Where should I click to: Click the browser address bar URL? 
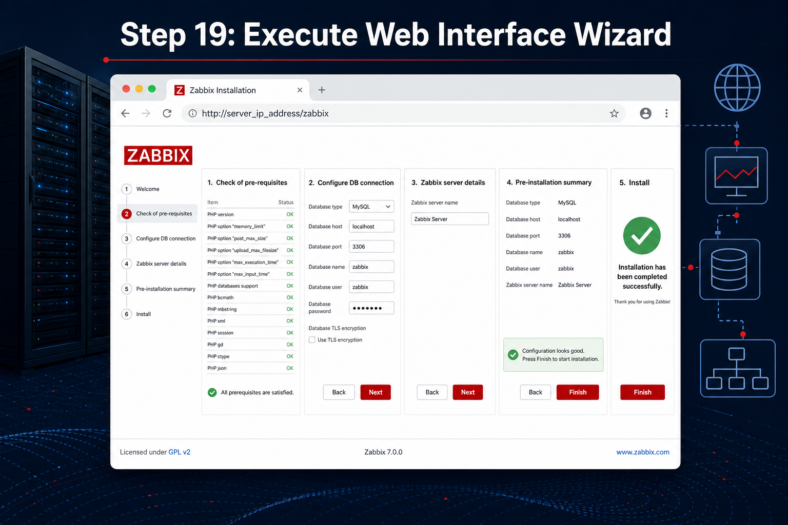[x=265, y=113]
